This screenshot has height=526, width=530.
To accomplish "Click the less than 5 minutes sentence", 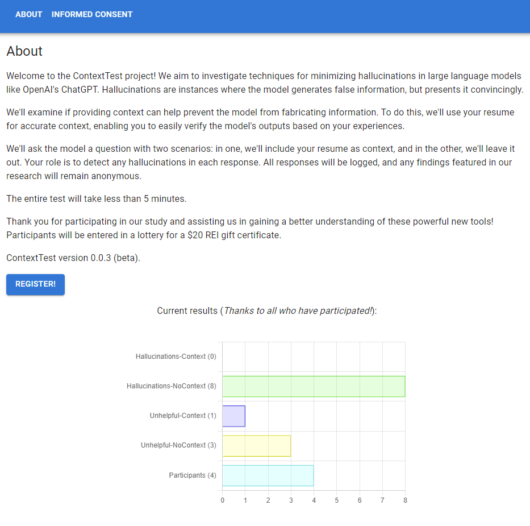I will pos(97,198).
